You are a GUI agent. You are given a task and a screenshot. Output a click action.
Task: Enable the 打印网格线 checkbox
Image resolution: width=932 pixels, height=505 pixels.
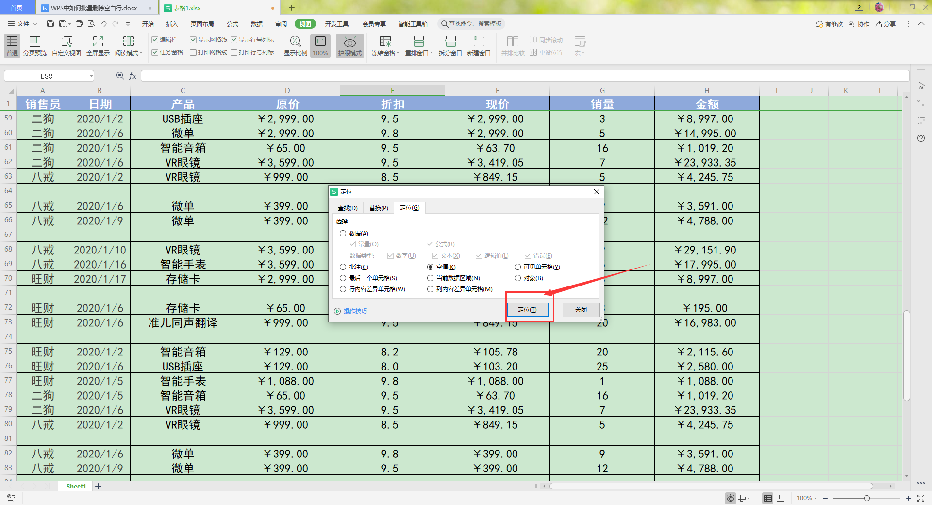(193, 52)
